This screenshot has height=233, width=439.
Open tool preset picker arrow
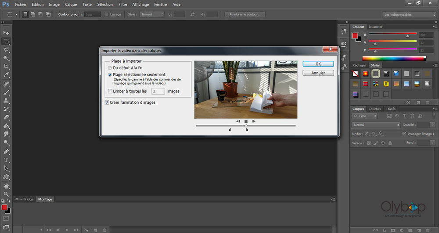(x=16, y=14)
